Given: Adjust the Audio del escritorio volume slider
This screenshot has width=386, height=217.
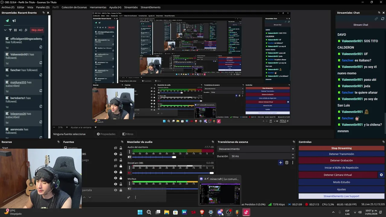Looking at the screenshot, I should [x=173, y=157].
